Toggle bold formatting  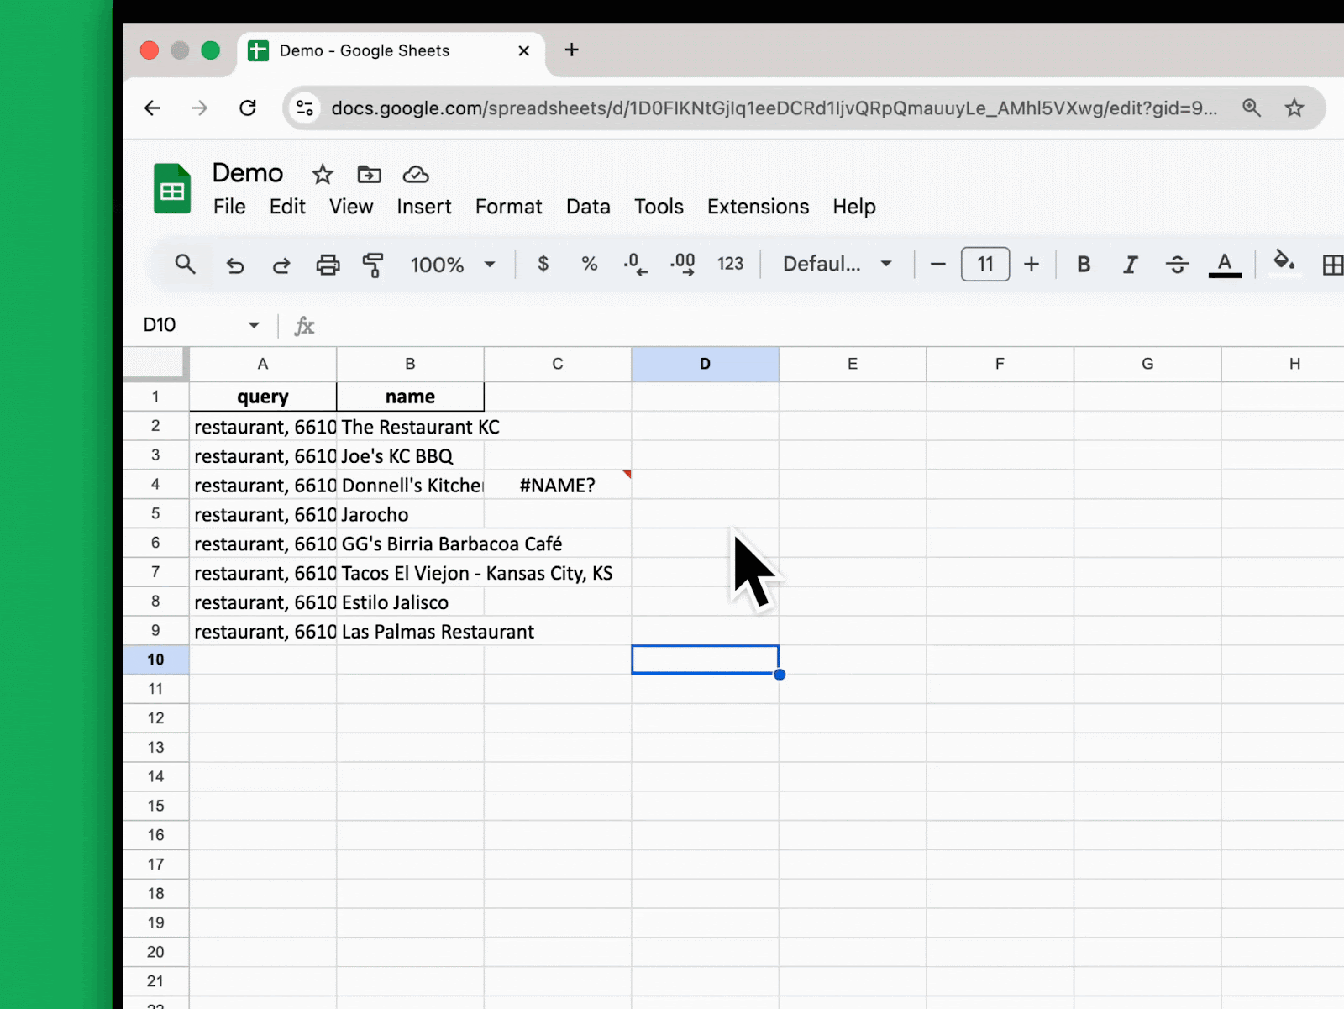[x=1083, y=265]
